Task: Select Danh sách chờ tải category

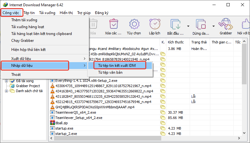Action: 29,91
